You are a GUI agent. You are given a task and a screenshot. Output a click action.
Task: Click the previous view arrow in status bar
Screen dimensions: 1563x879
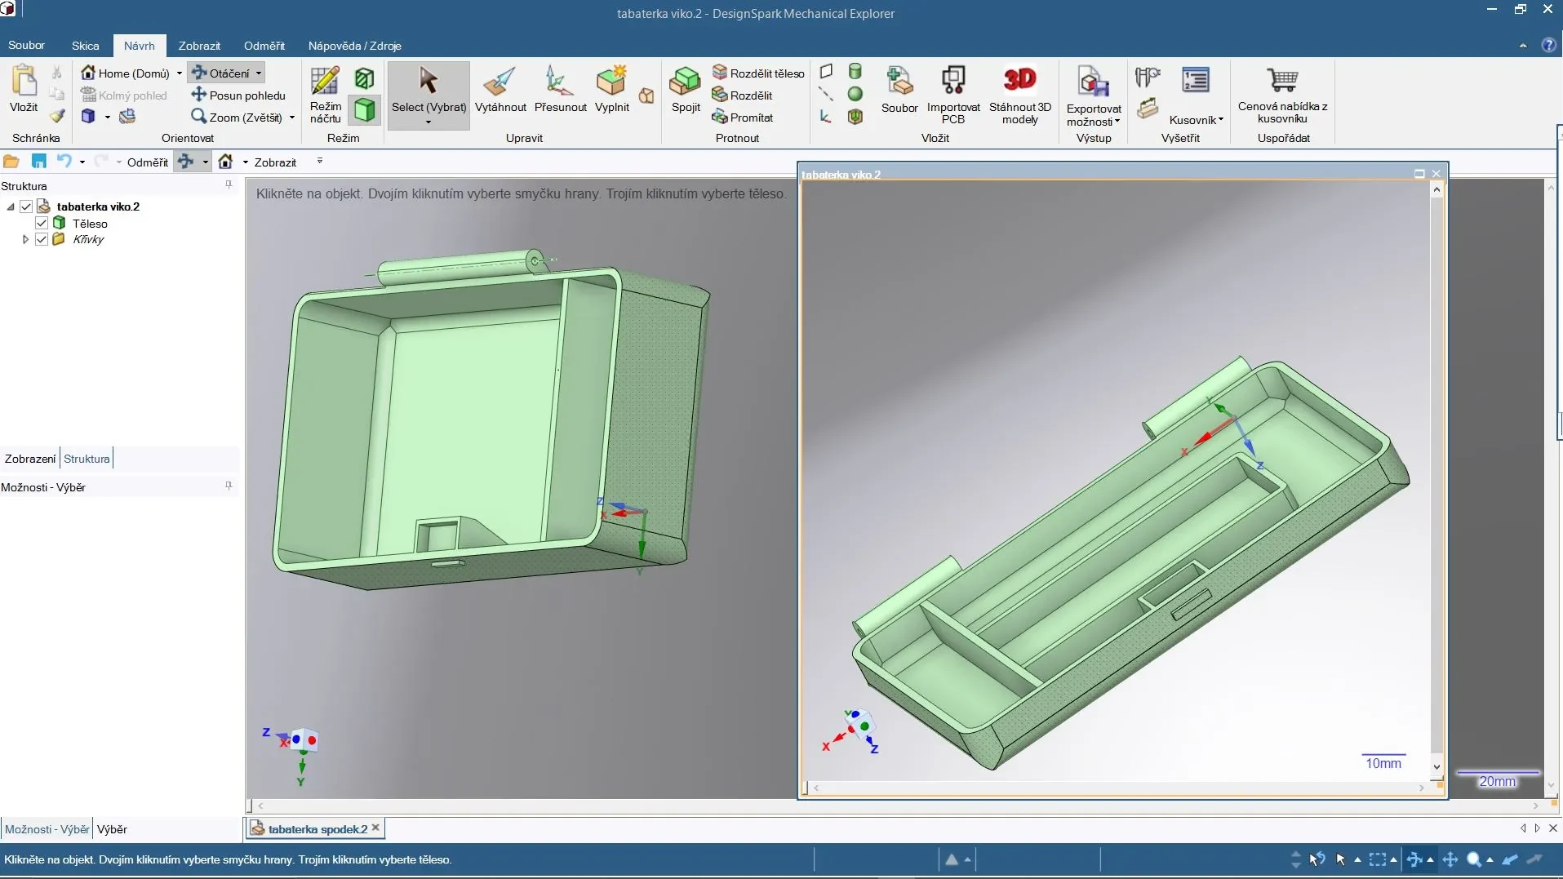click(x=1510, y=859)
